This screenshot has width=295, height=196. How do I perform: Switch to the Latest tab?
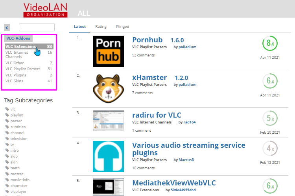(80, 27)
